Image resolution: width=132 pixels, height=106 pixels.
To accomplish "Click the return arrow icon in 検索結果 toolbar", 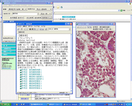I will 18,29.
